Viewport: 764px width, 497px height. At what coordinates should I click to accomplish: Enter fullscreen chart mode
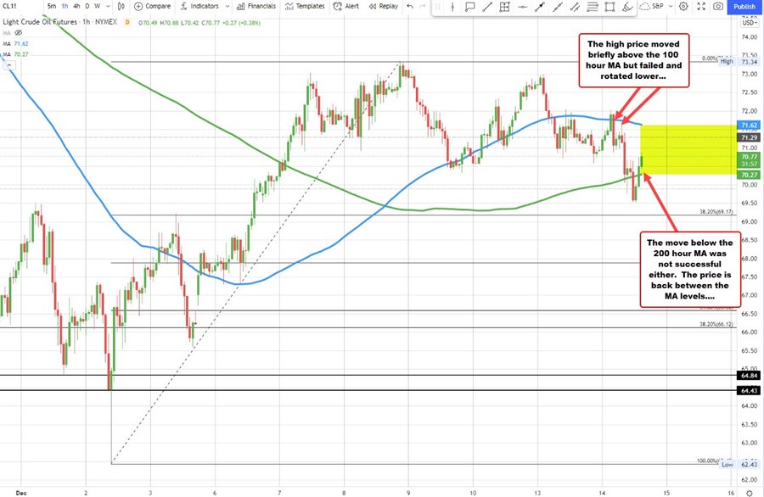[x=700, y=7]
